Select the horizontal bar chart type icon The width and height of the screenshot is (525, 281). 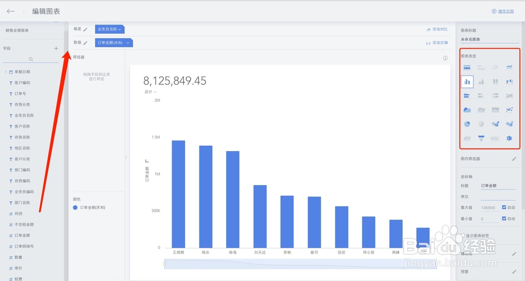pyautogui.click(x=467, y=96)
